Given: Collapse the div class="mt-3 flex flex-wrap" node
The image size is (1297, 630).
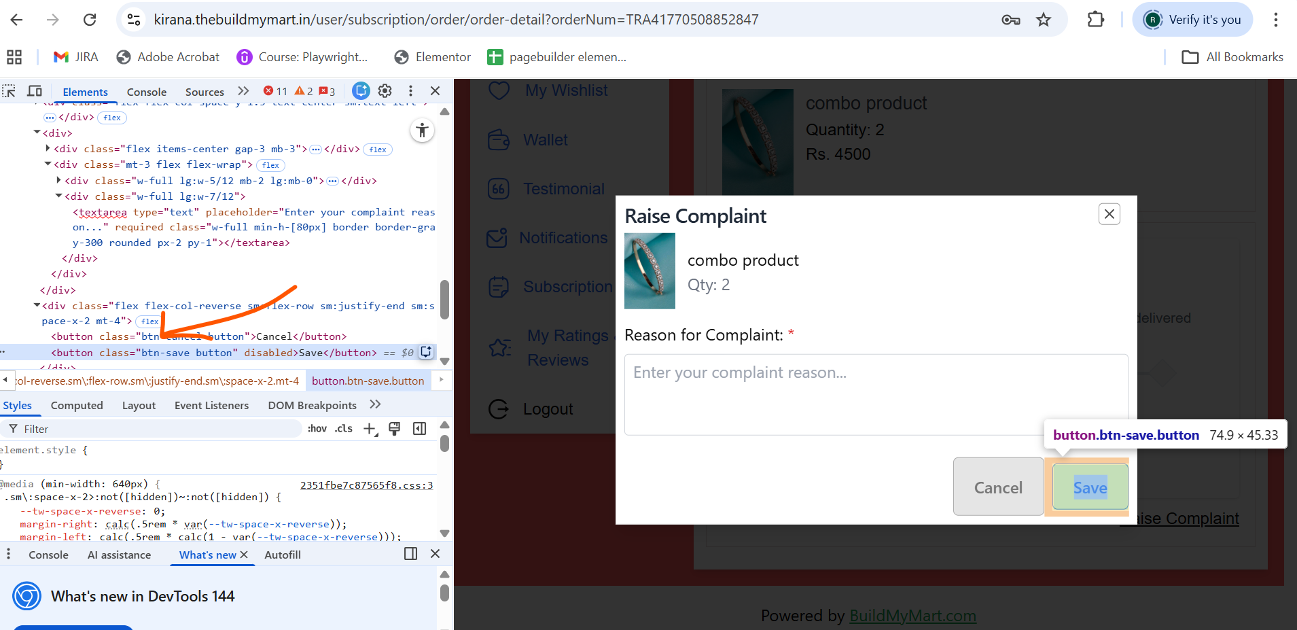Looking at the screenshot, I should [x=48, y=164].
